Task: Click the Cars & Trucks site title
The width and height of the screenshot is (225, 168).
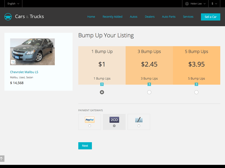Action: coord(30,17)
